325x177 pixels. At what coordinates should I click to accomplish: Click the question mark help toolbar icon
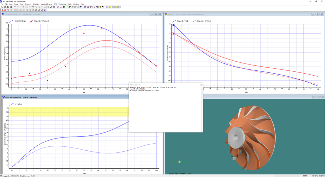(100, 7)
